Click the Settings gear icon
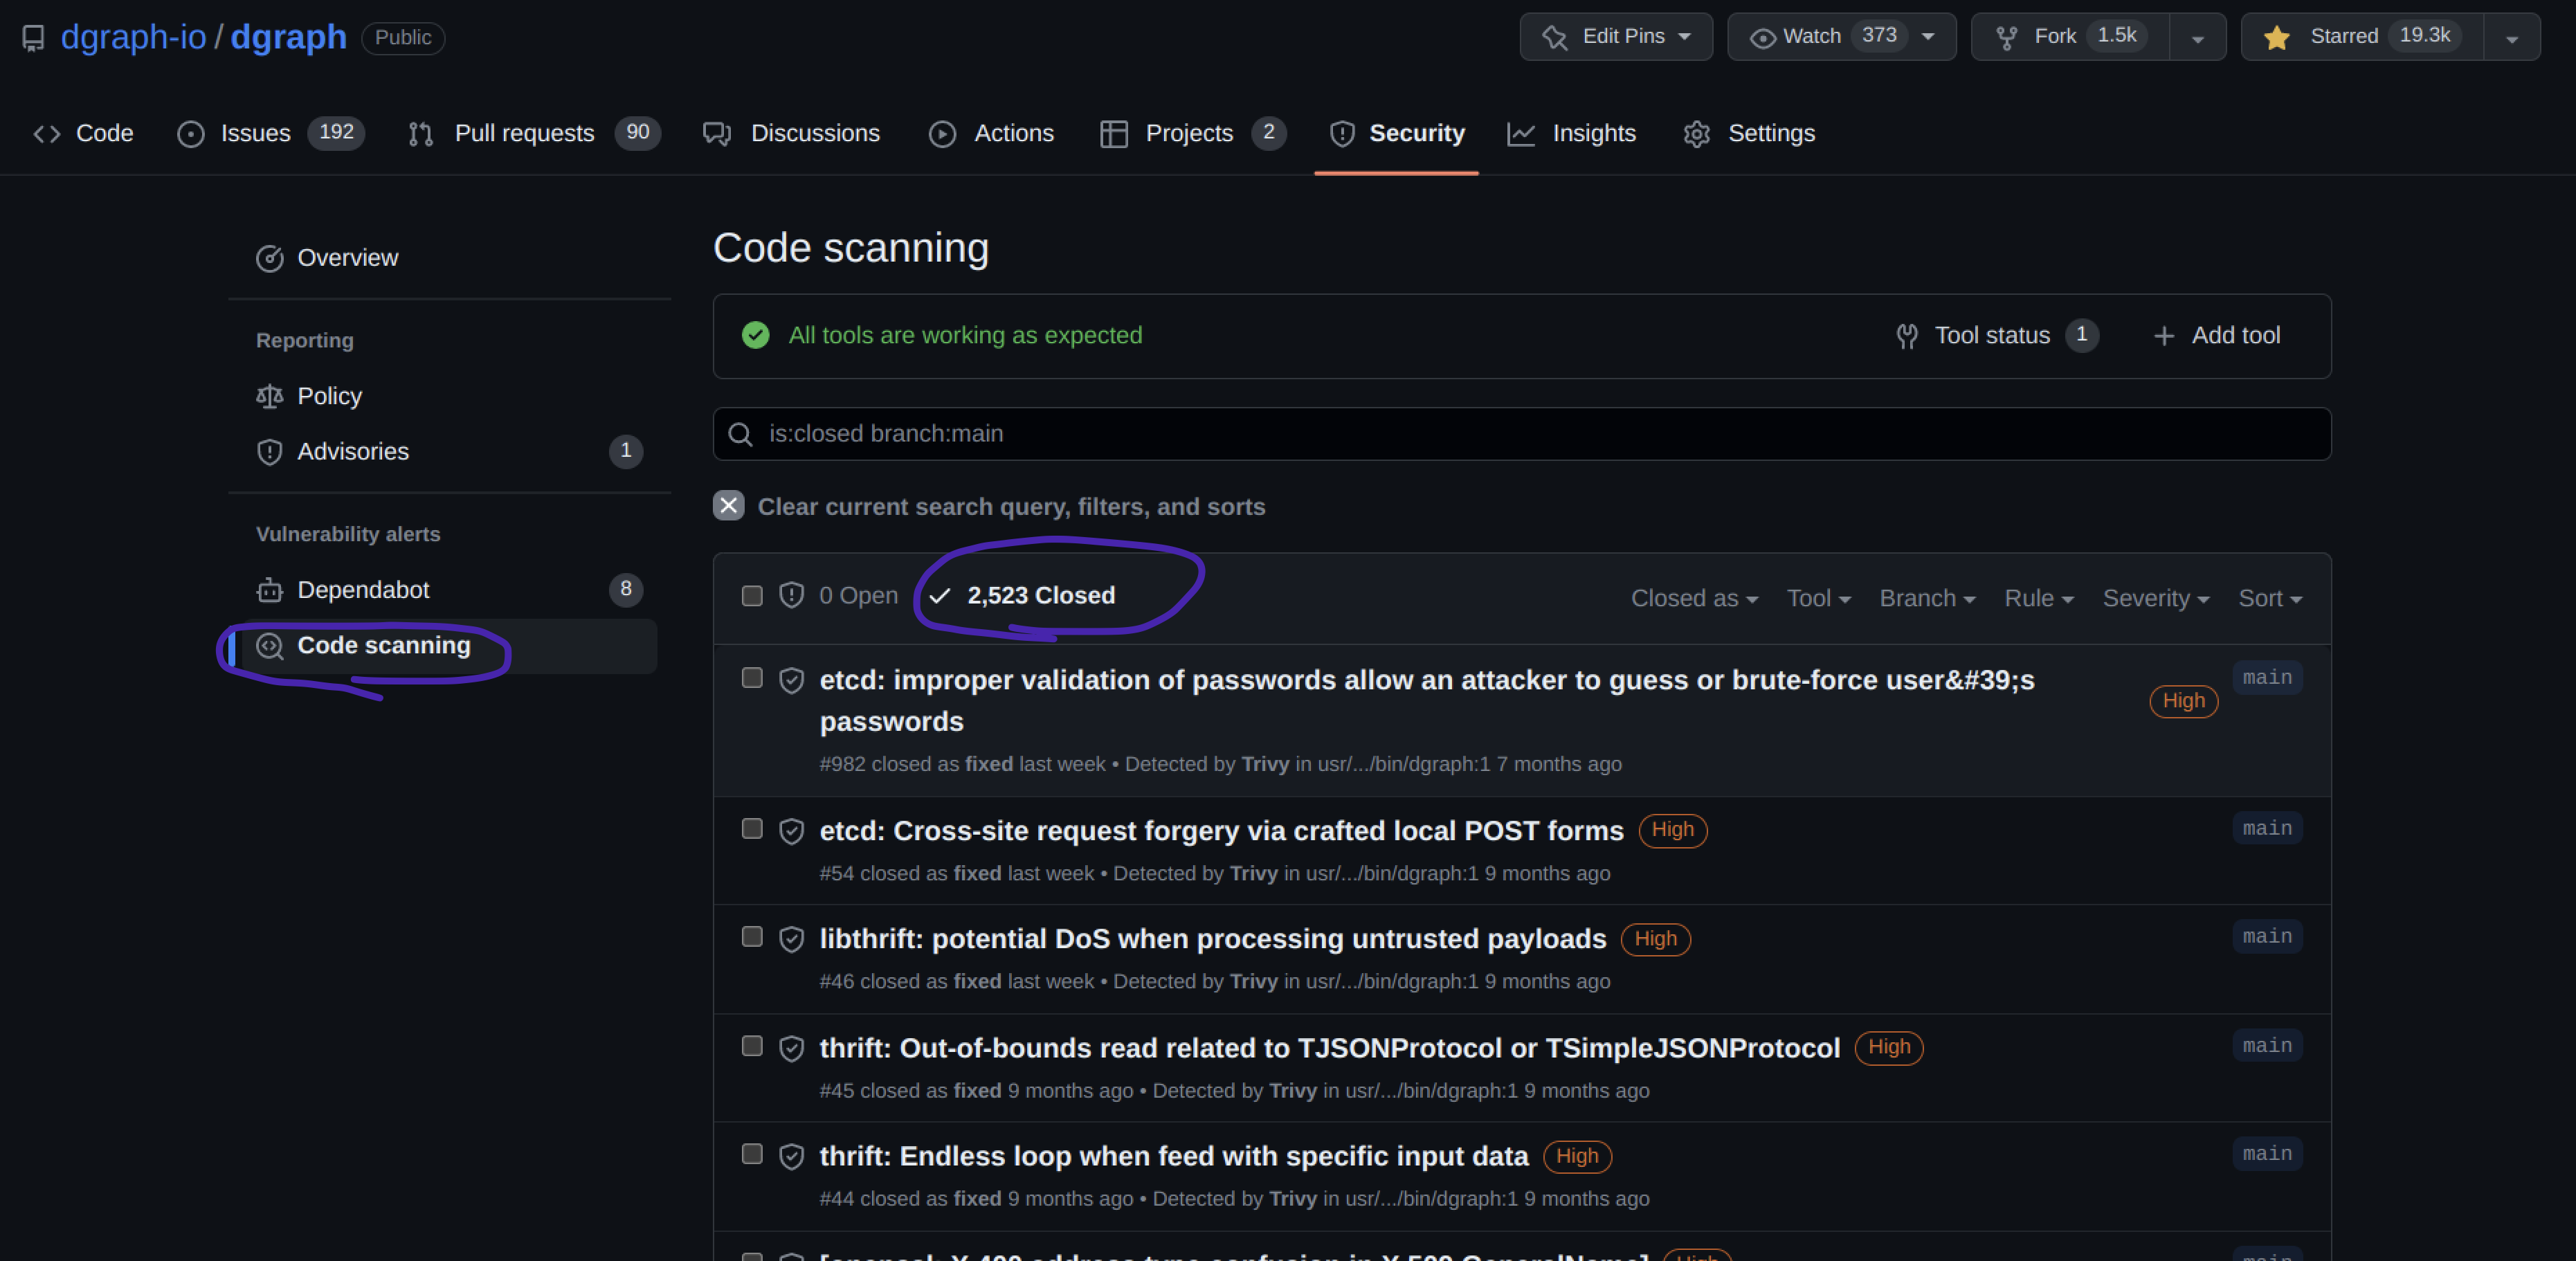Viewport: 2576px width, 1261px height. [1696, 134]
